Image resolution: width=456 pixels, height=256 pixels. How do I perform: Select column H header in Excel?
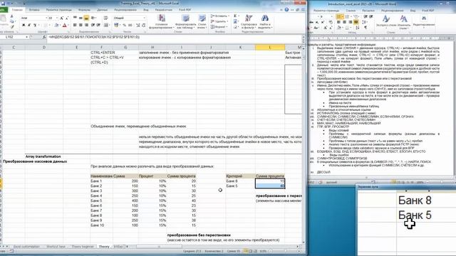click(x=152, y=48)
